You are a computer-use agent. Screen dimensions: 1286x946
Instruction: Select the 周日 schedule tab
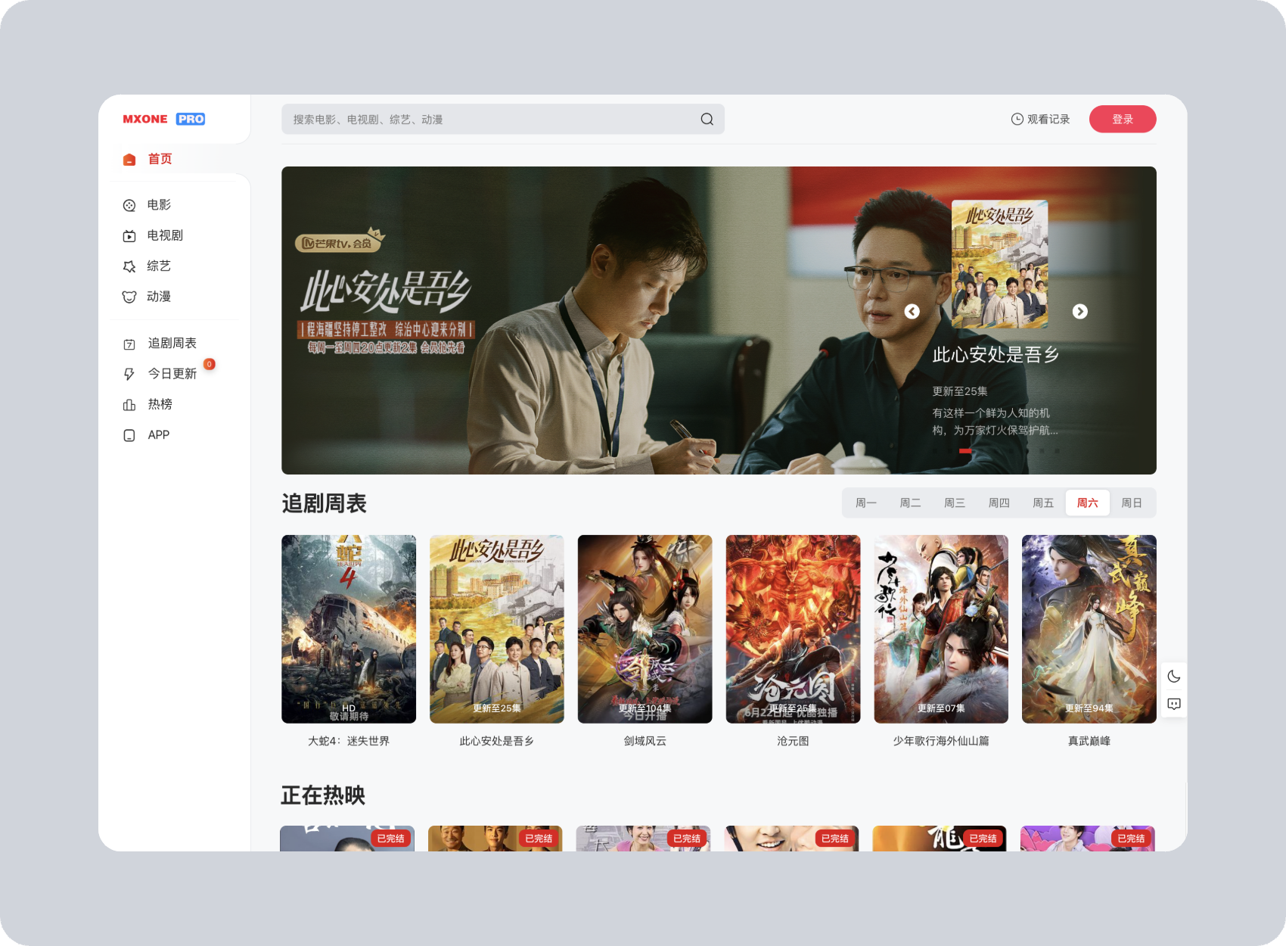(x=1132, y=503)
